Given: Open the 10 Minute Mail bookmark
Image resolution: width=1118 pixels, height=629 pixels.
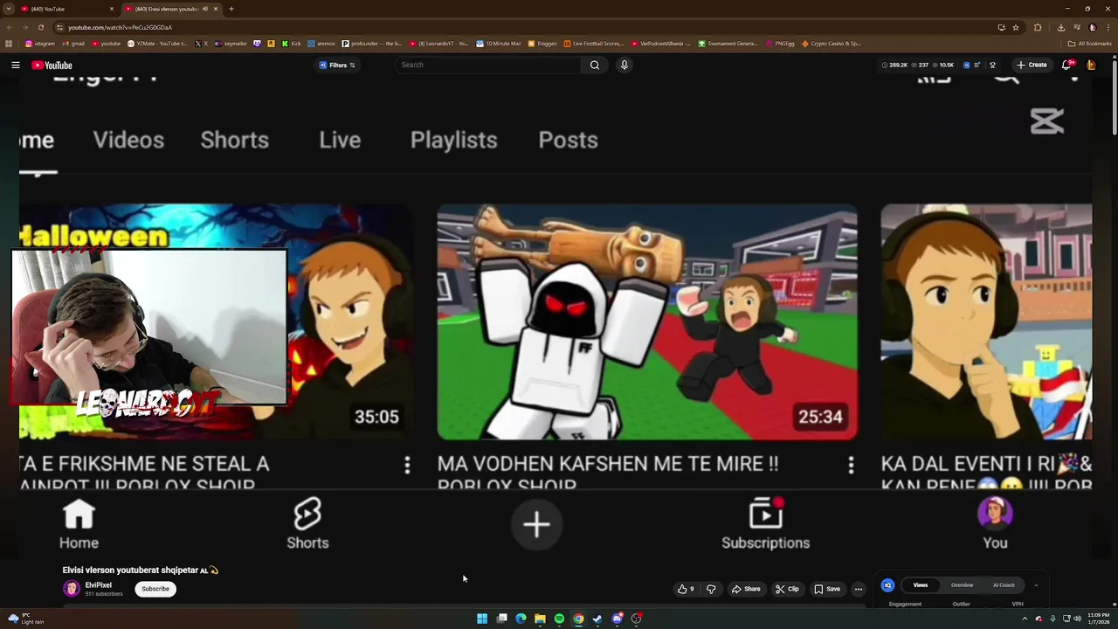Looking at the screenshot, I should point(498,43).
